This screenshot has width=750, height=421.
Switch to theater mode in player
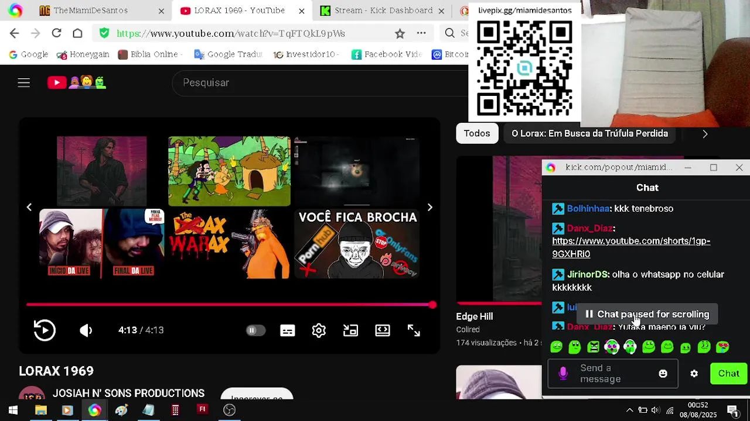click(383, 330)
